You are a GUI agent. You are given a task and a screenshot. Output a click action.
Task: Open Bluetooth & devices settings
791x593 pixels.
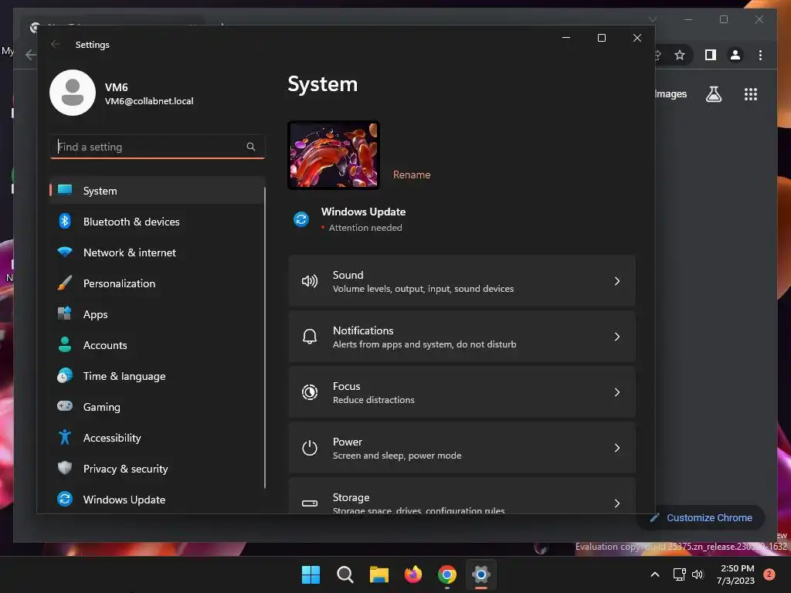[x=157, y=222]
